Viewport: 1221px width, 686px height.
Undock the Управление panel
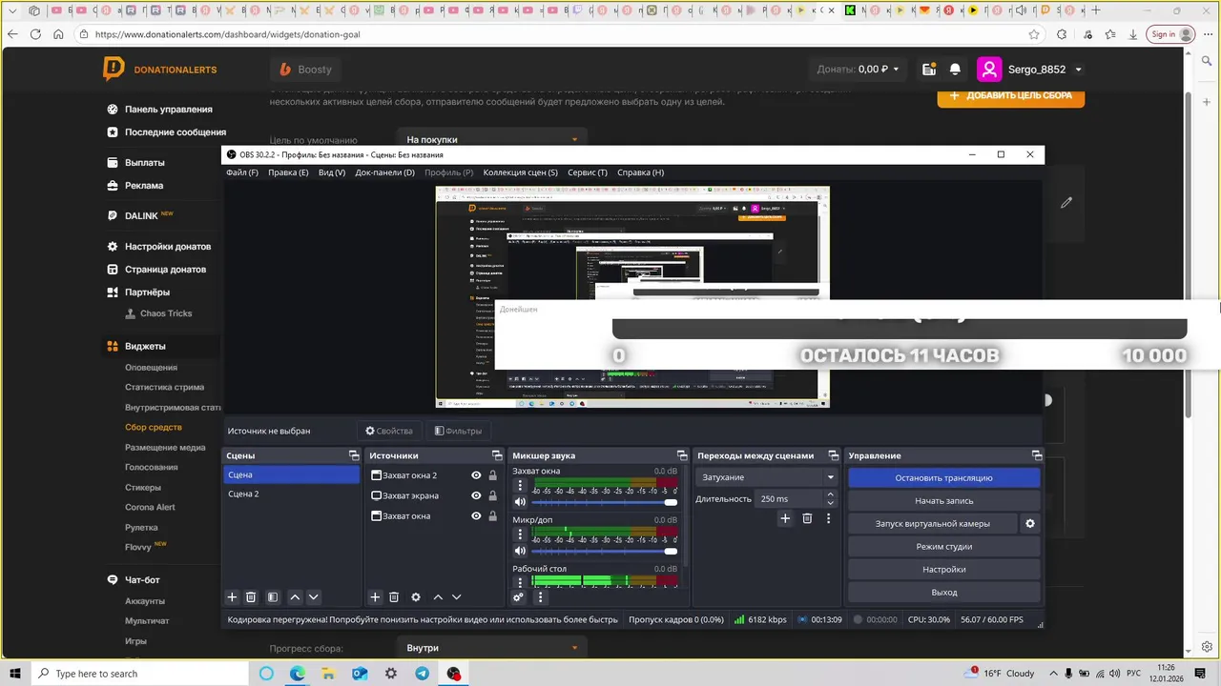coord(1037,455)
